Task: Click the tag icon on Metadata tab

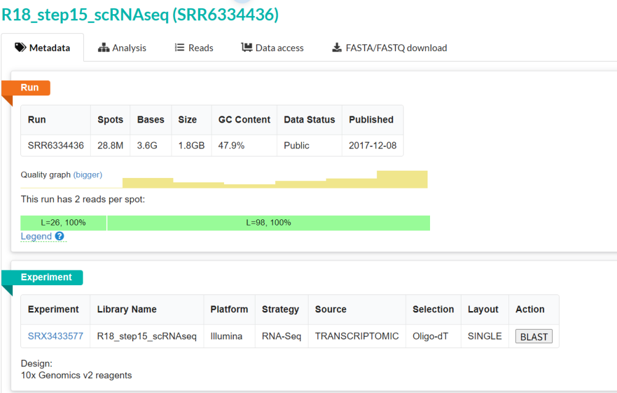Action: coord(20,47)
